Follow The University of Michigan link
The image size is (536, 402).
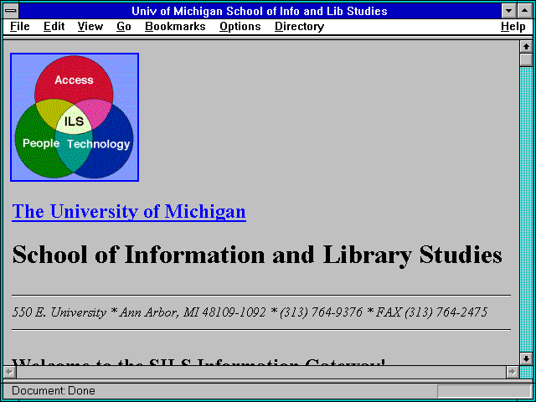(129, 211)
